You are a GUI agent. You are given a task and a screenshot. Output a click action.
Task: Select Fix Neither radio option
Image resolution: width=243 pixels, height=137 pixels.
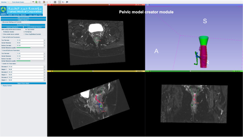(x=28, y=32)
